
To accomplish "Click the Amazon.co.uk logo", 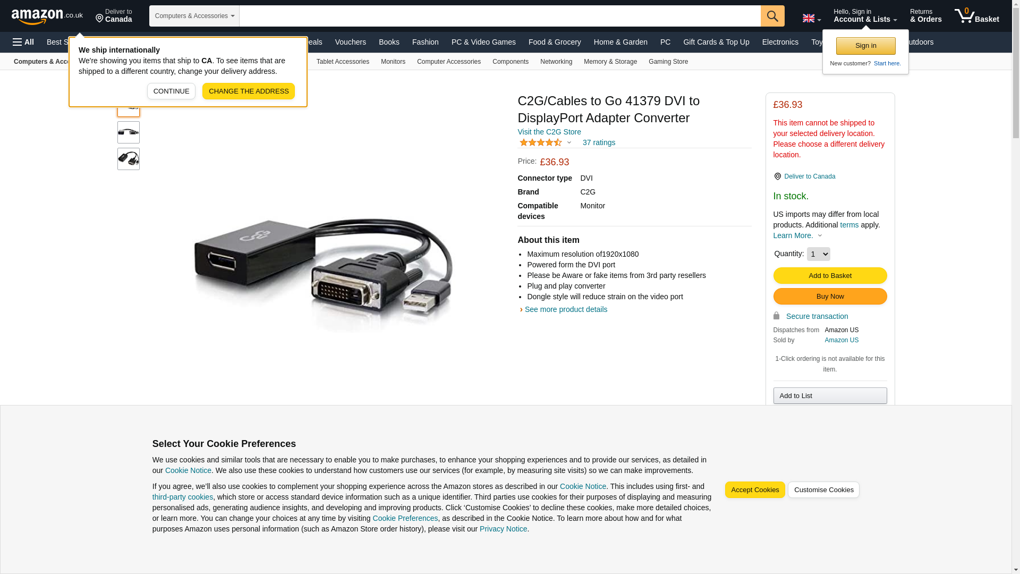I will click(x=47, y=16).
